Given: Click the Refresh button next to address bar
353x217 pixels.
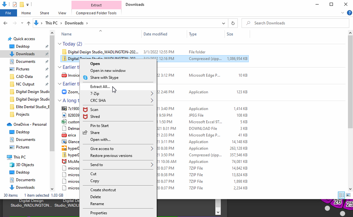Looking at the screenshot, I should pos(233,23).
